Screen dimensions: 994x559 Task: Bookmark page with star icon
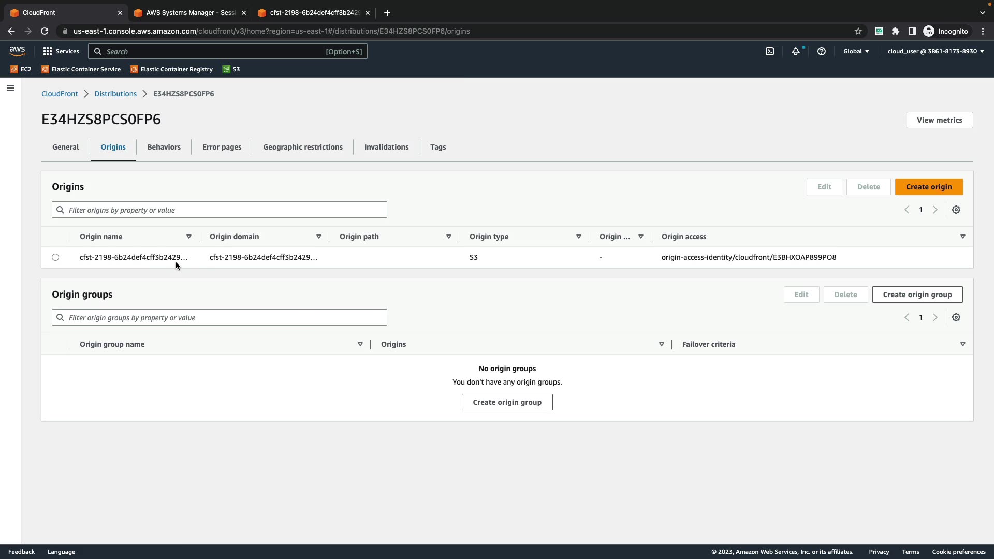(858, 31)
